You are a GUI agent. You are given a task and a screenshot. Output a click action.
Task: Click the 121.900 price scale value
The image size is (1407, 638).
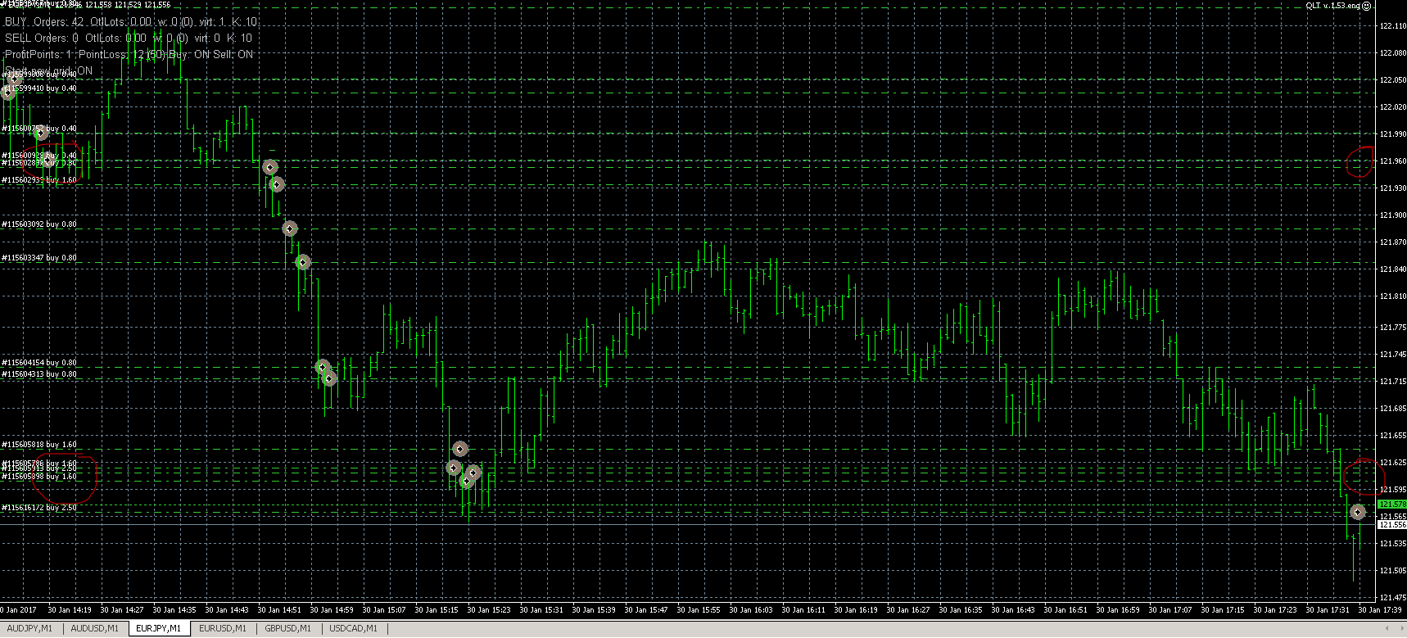(x=1393, y=215)
